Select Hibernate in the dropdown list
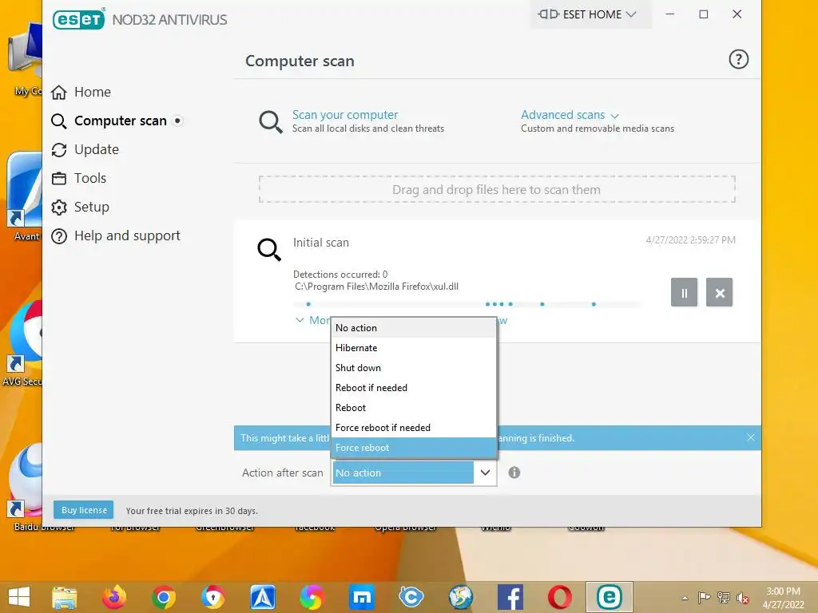 [414, 348]
